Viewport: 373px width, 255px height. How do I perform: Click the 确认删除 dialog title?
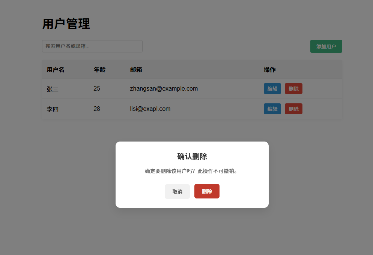(x=192, y=157)
